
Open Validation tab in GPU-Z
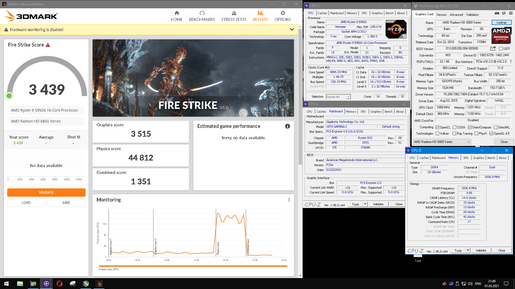(x=472, y=15)
